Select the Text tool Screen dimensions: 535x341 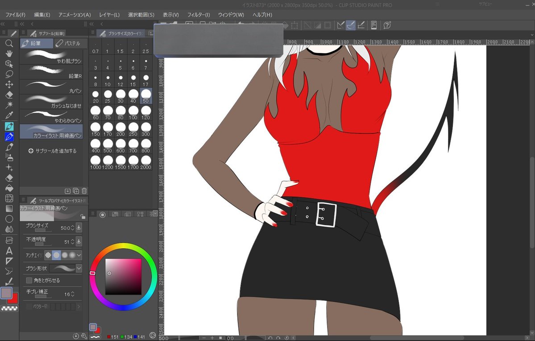coord(9,250)
